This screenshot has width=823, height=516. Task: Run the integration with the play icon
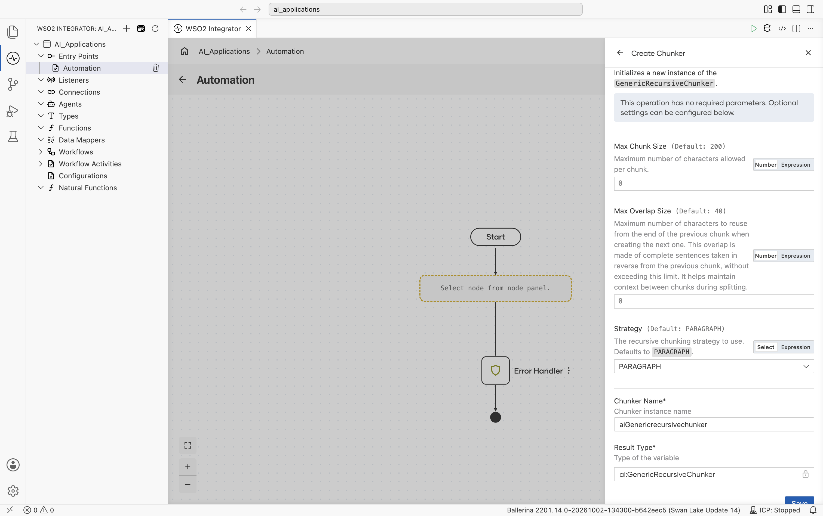[753, 29]
